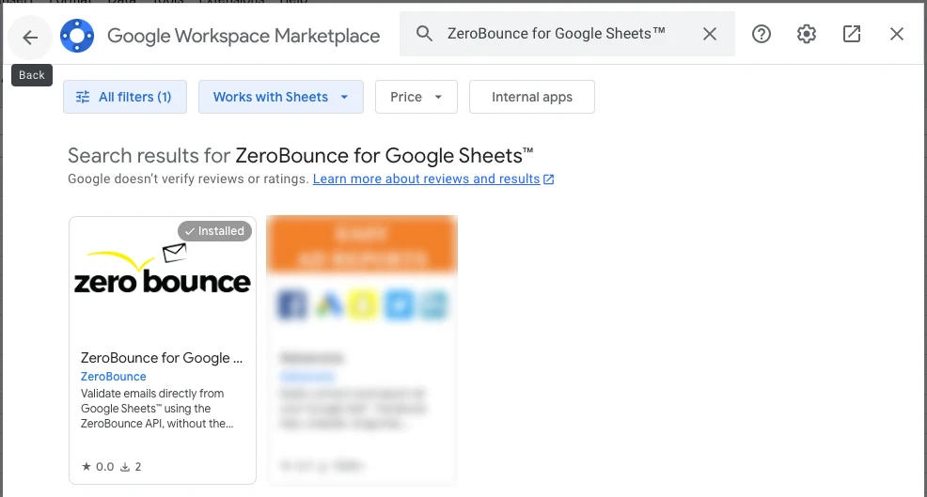The width and height of the screenshot is (927, 497).
Task: Click the Installed badge on ZeroBounce card
Action: [x=214, y=231]
